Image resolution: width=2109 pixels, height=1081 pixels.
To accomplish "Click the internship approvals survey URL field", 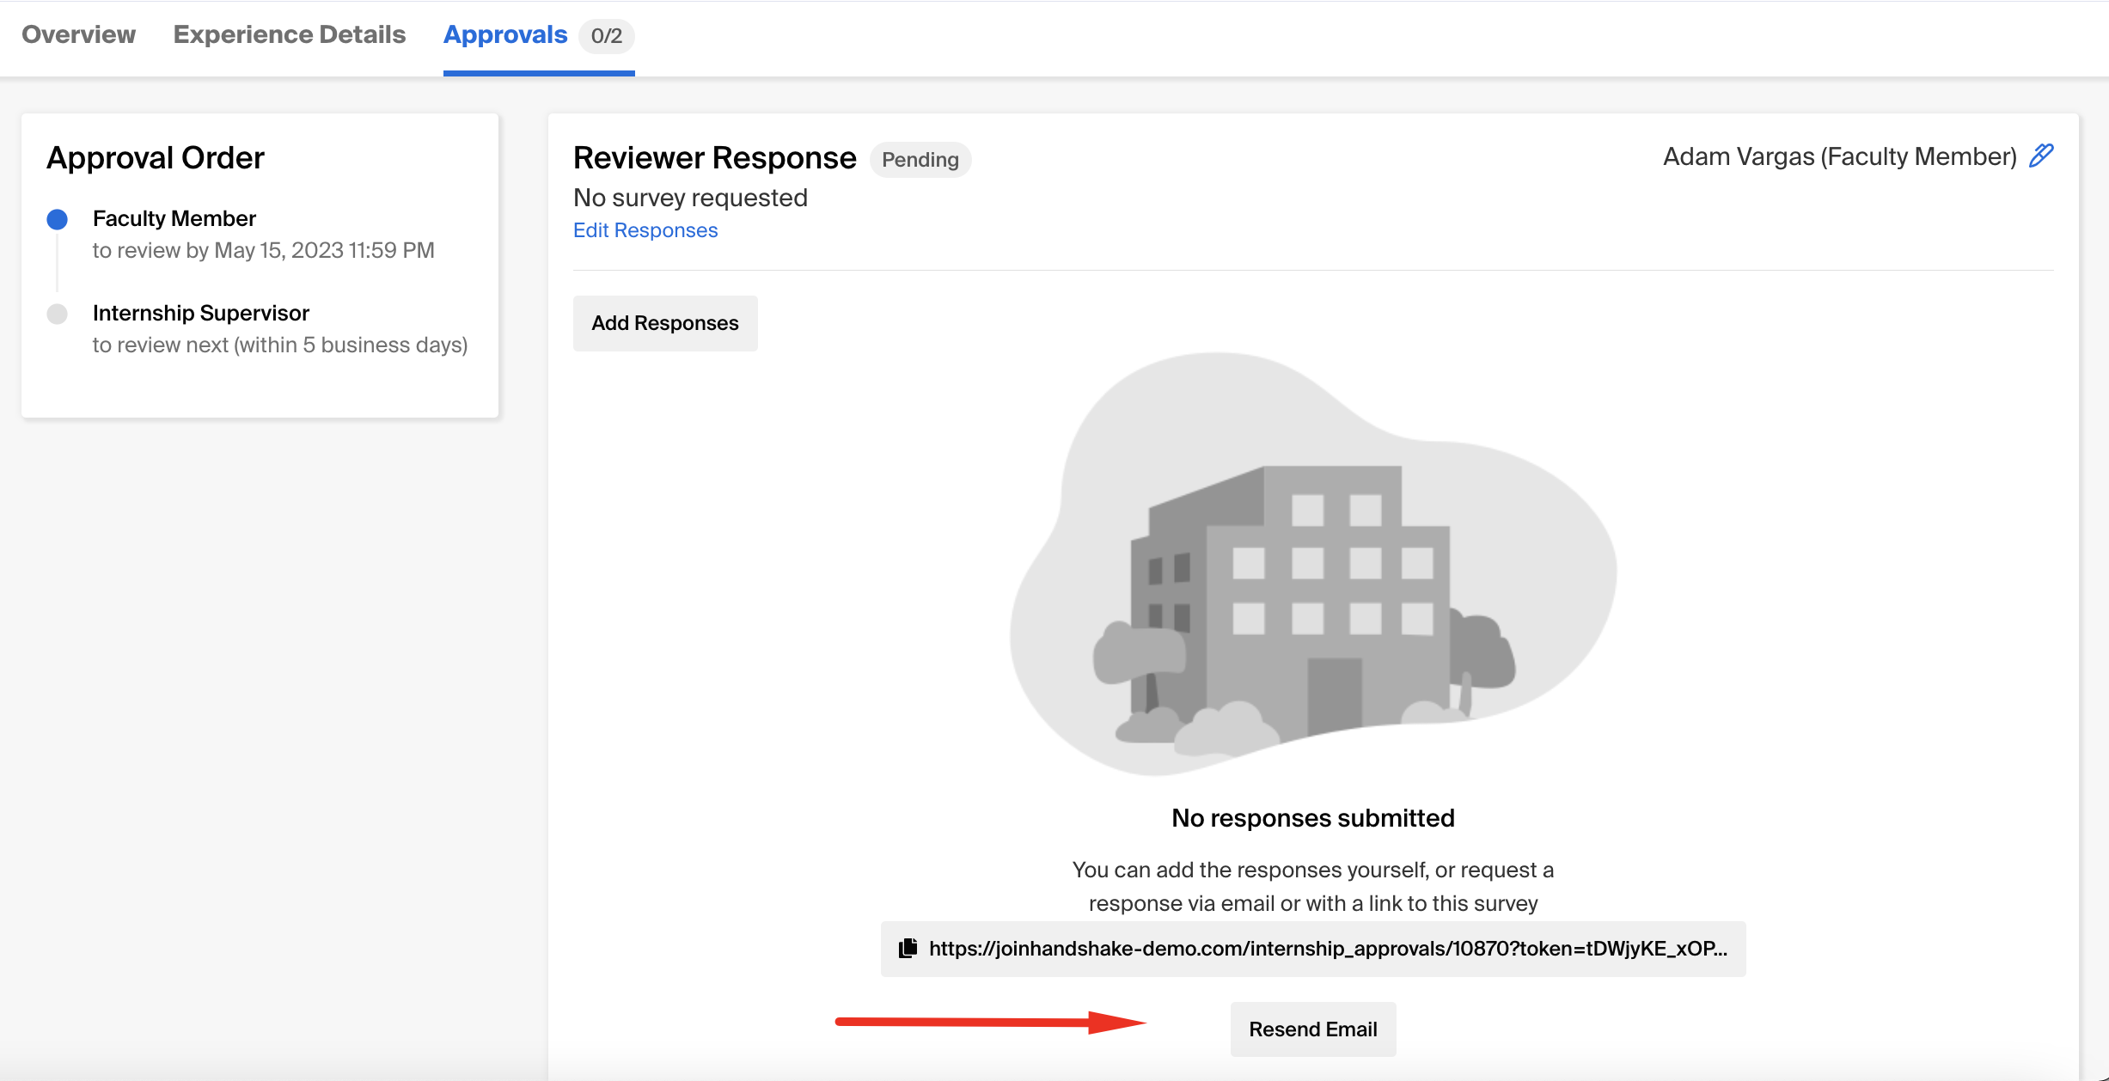I will point(1313,949).
